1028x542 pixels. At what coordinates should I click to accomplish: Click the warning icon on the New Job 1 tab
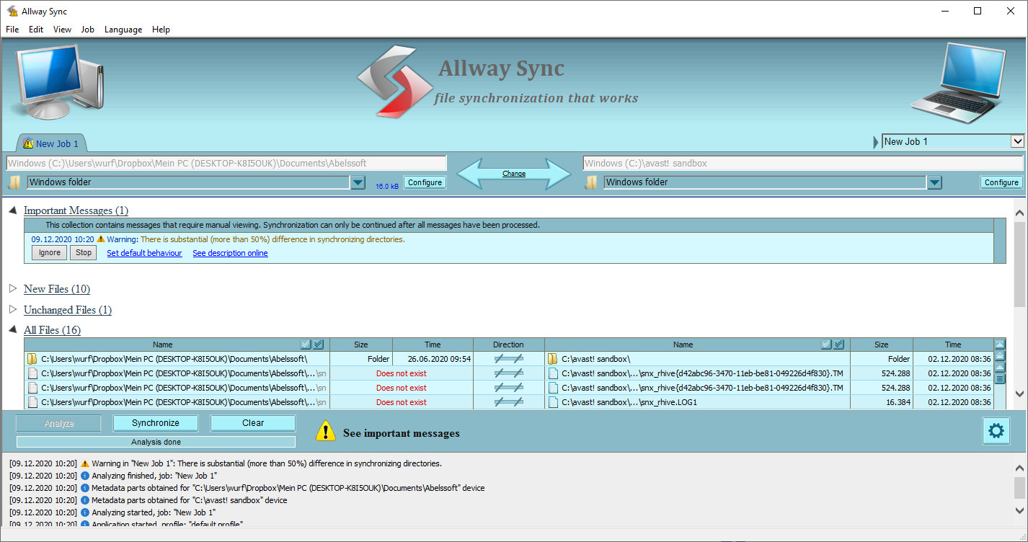[x=27, y=143]
